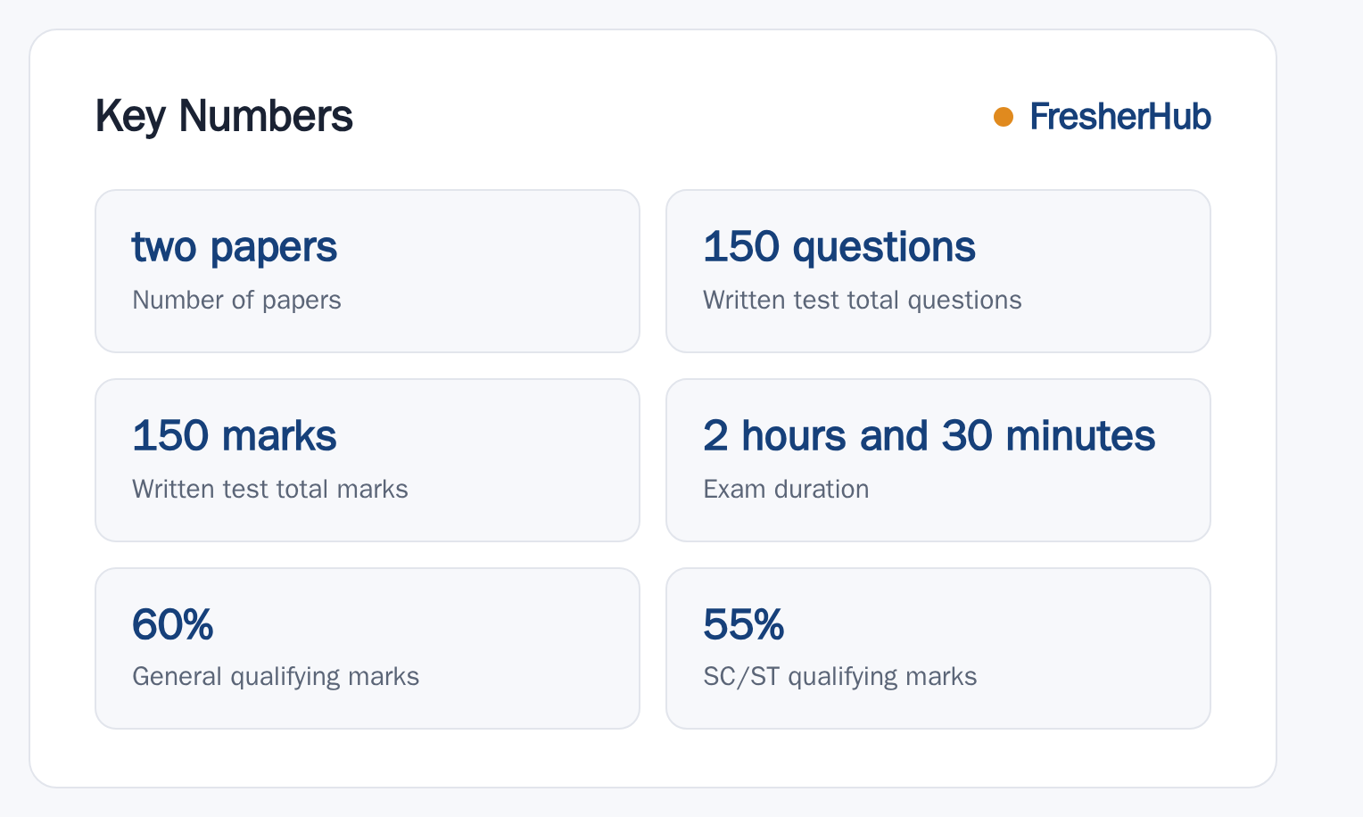This screenshot has width=1363, height=817.
Task: Click the Number of papers label
Action: coord(236,301)
